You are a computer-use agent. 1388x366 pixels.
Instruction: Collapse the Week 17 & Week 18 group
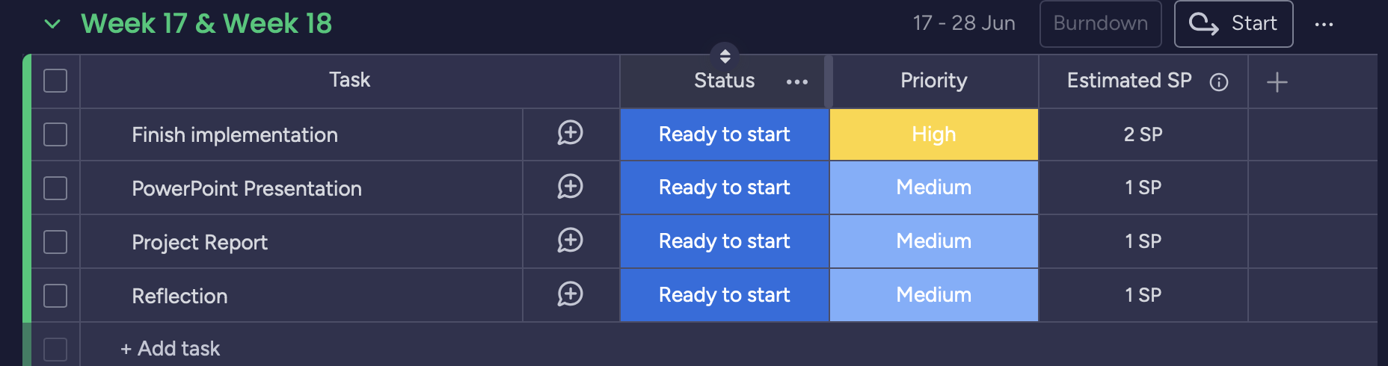click(52, 24)
